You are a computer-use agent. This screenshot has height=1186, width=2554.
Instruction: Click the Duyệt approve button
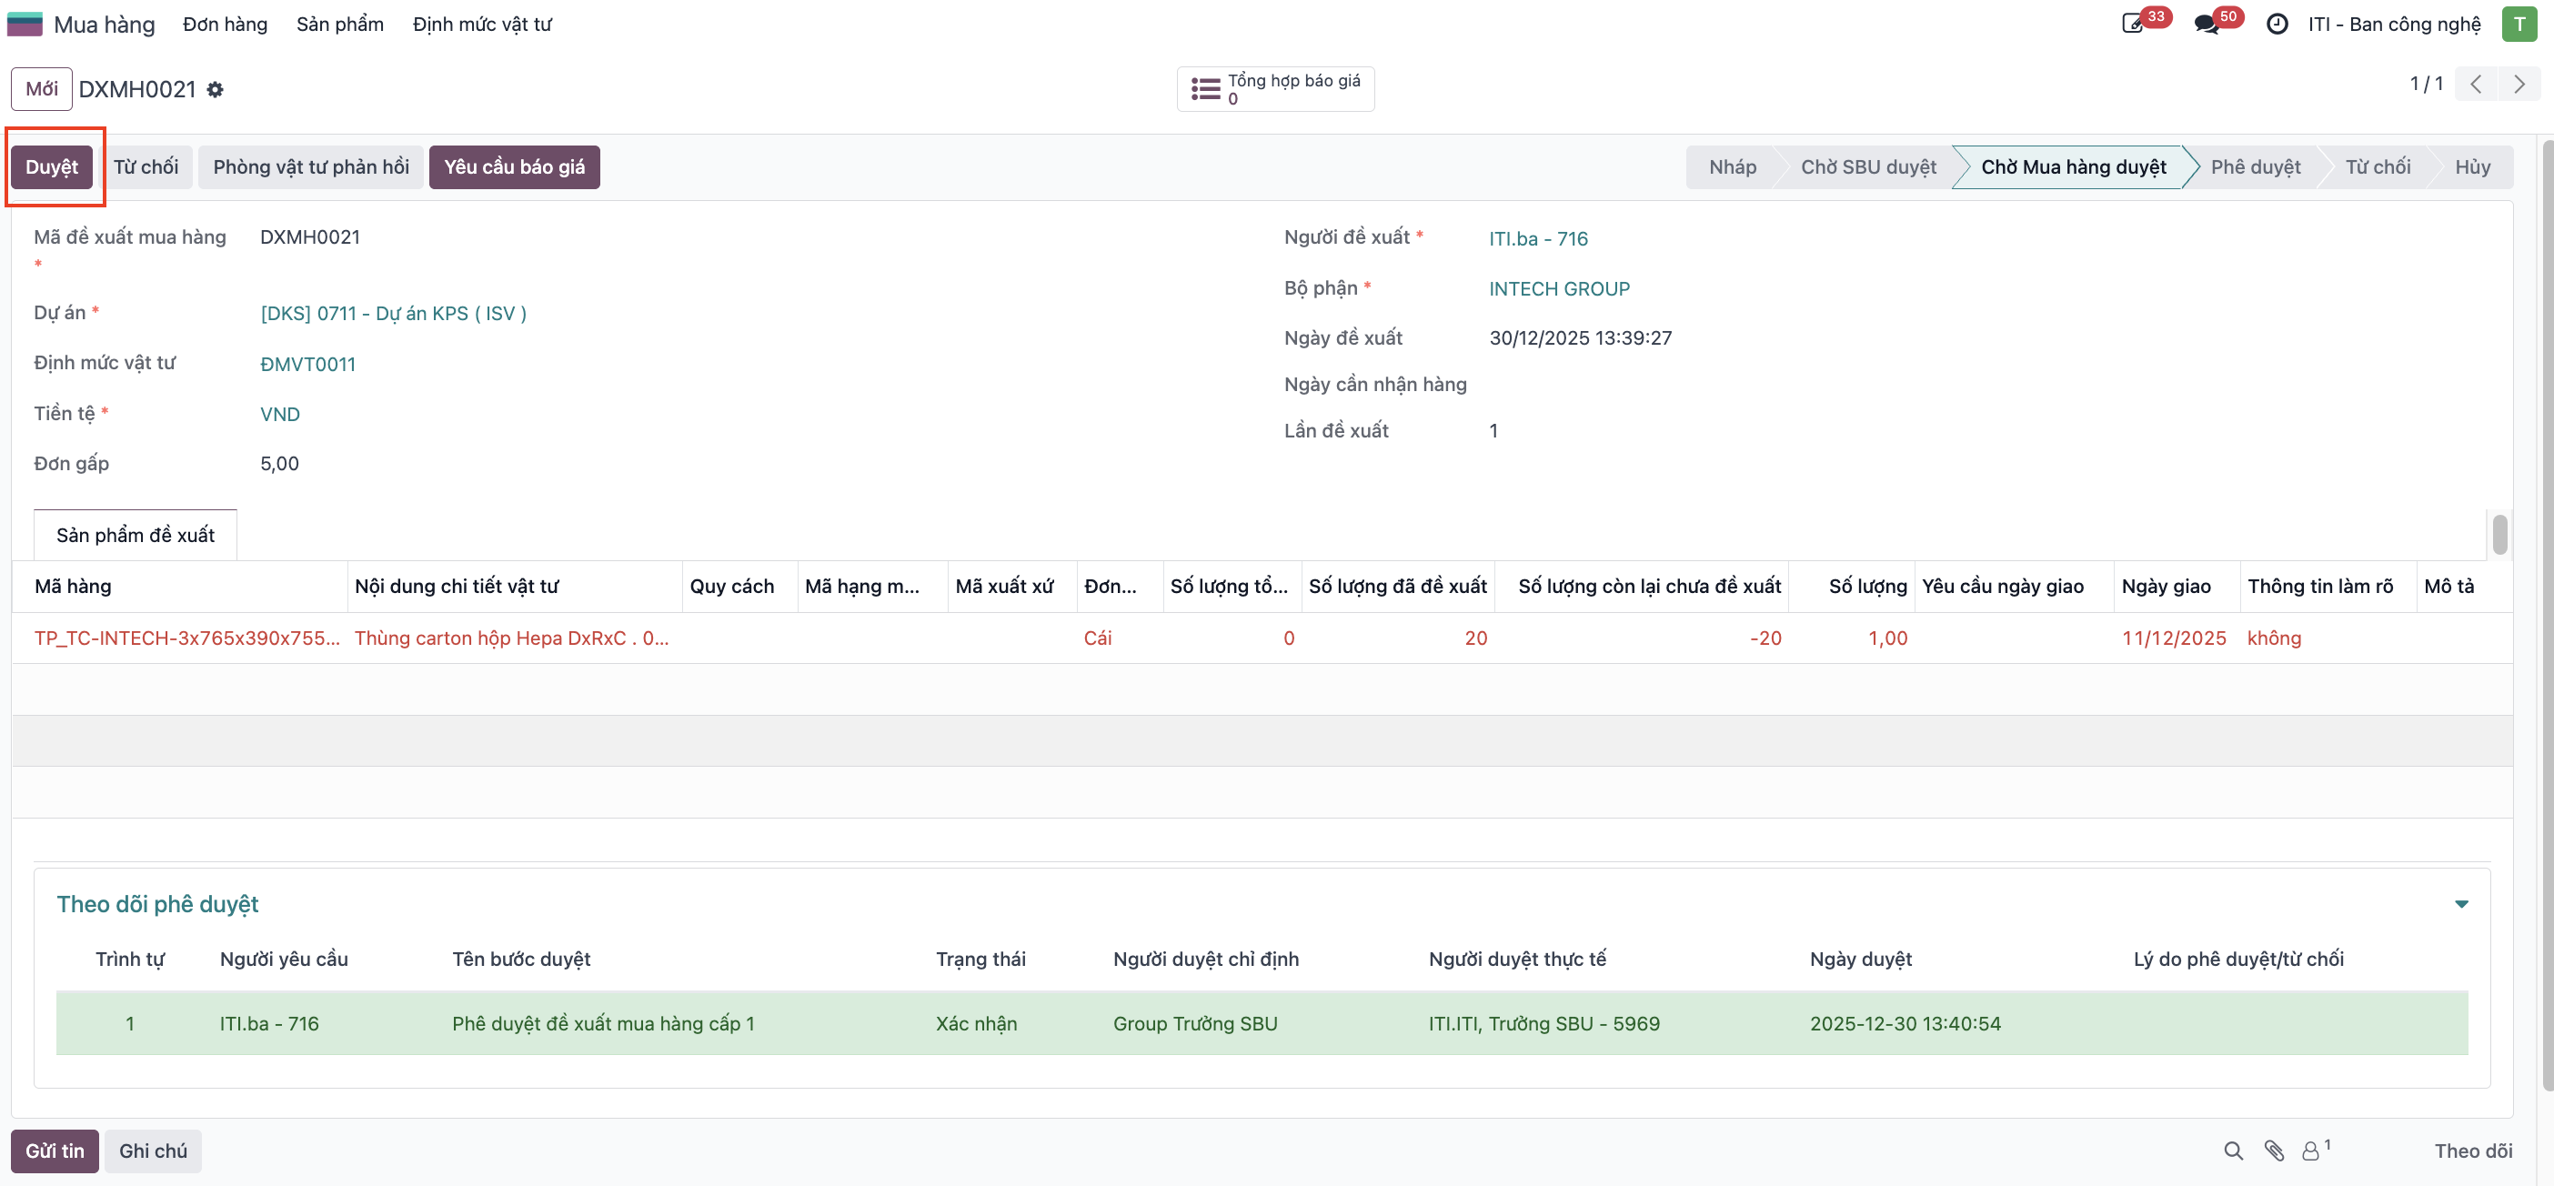52,166
